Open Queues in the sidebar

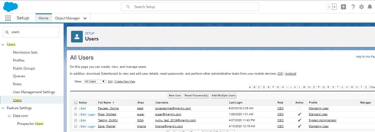[19, 76]
